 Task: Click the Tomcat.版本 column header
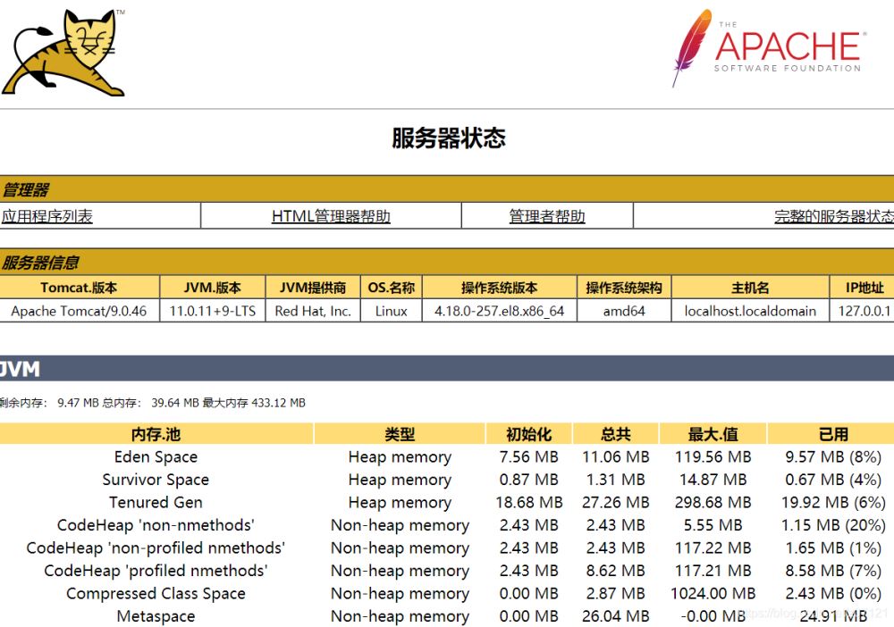(79, 288)
